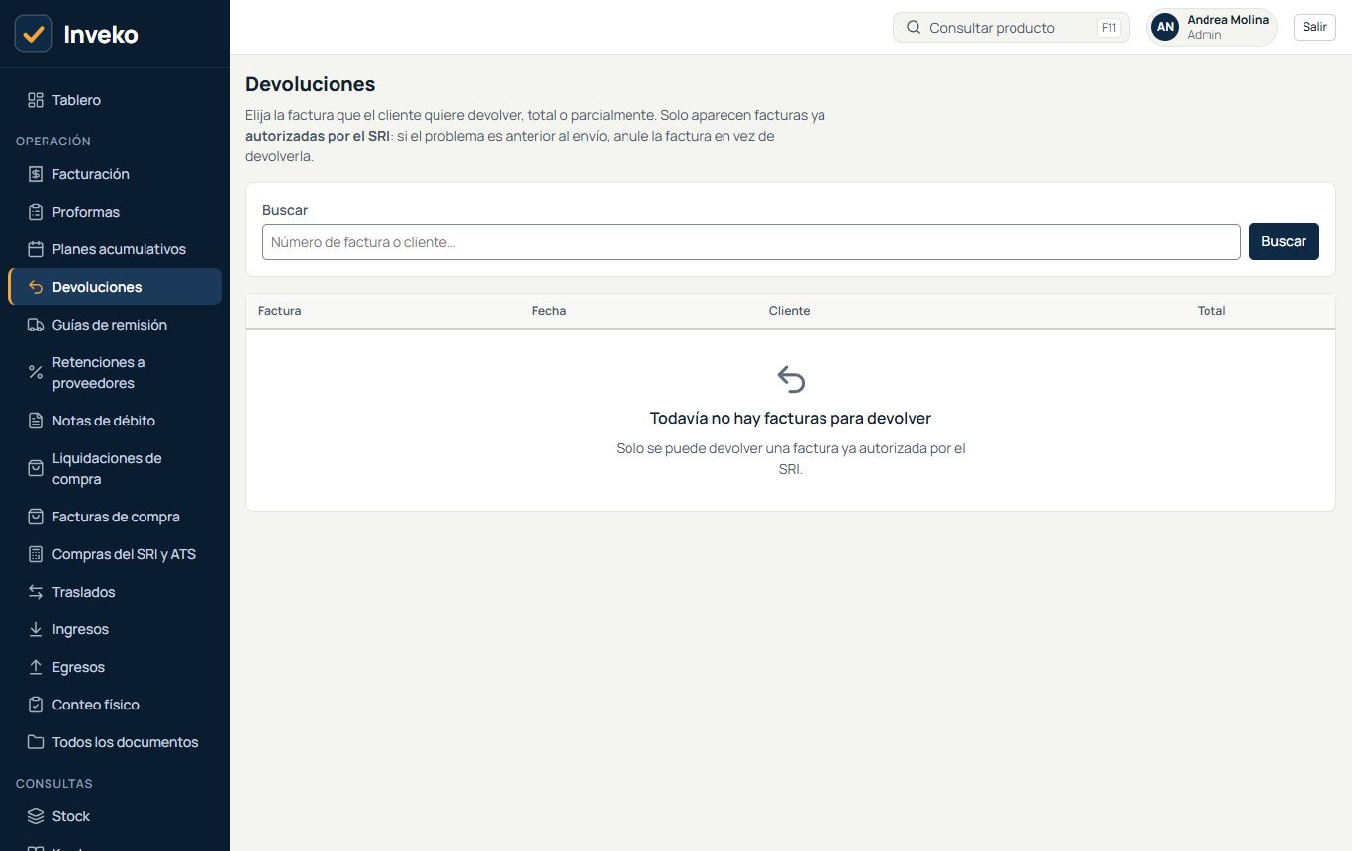The height and width of the screenshot is (851, 1352).
Task: Click the Tablero grid icon
Action: click(36, 100)
